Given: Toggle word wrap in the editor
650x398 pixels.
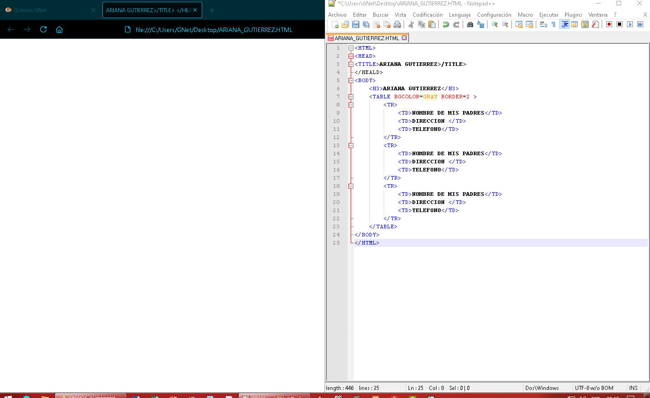Looking at the screenshot, I should (x=543, y=24).
